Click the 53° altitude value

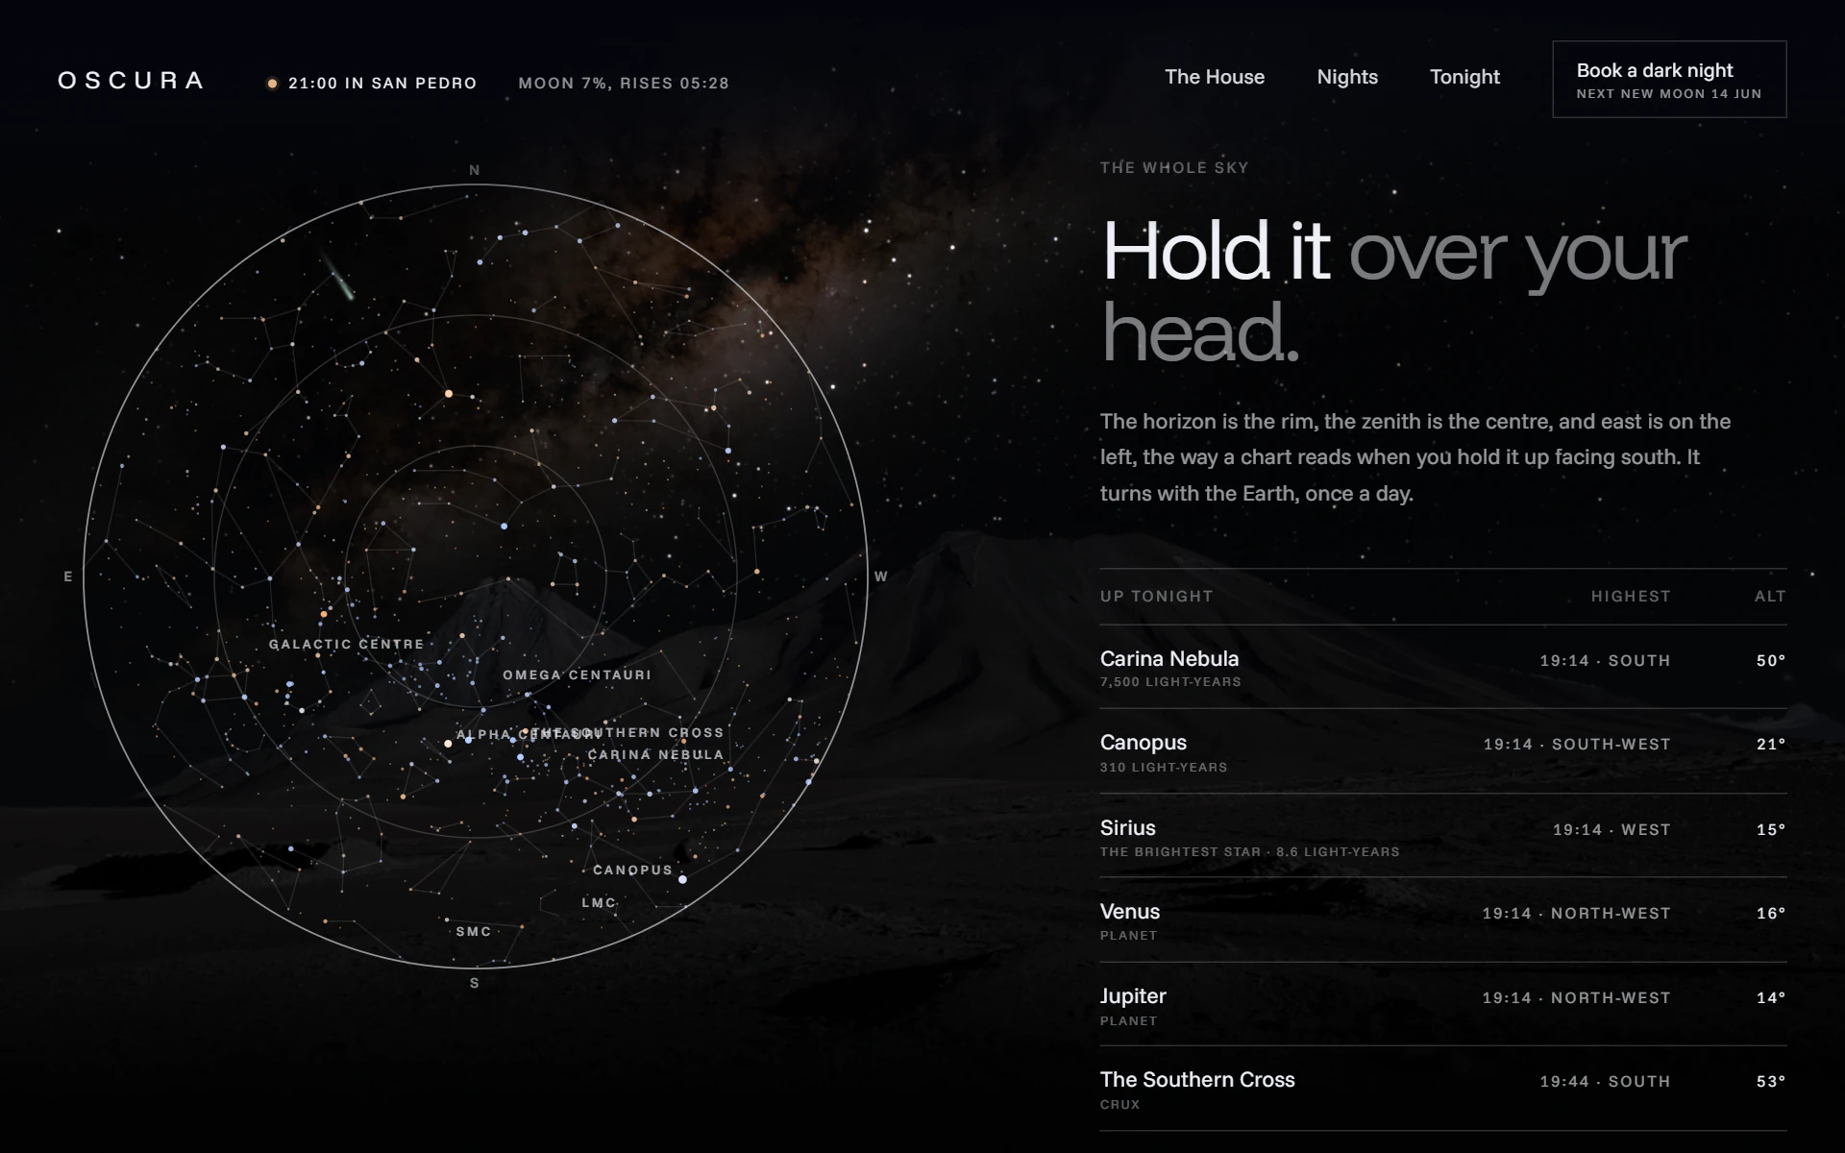click(x=1771, y=1081)
